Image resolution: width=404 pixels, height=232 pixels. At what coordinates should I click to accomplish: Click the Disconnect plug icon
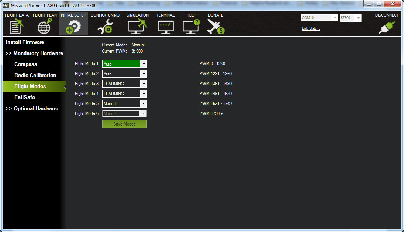tap(387, 27)
